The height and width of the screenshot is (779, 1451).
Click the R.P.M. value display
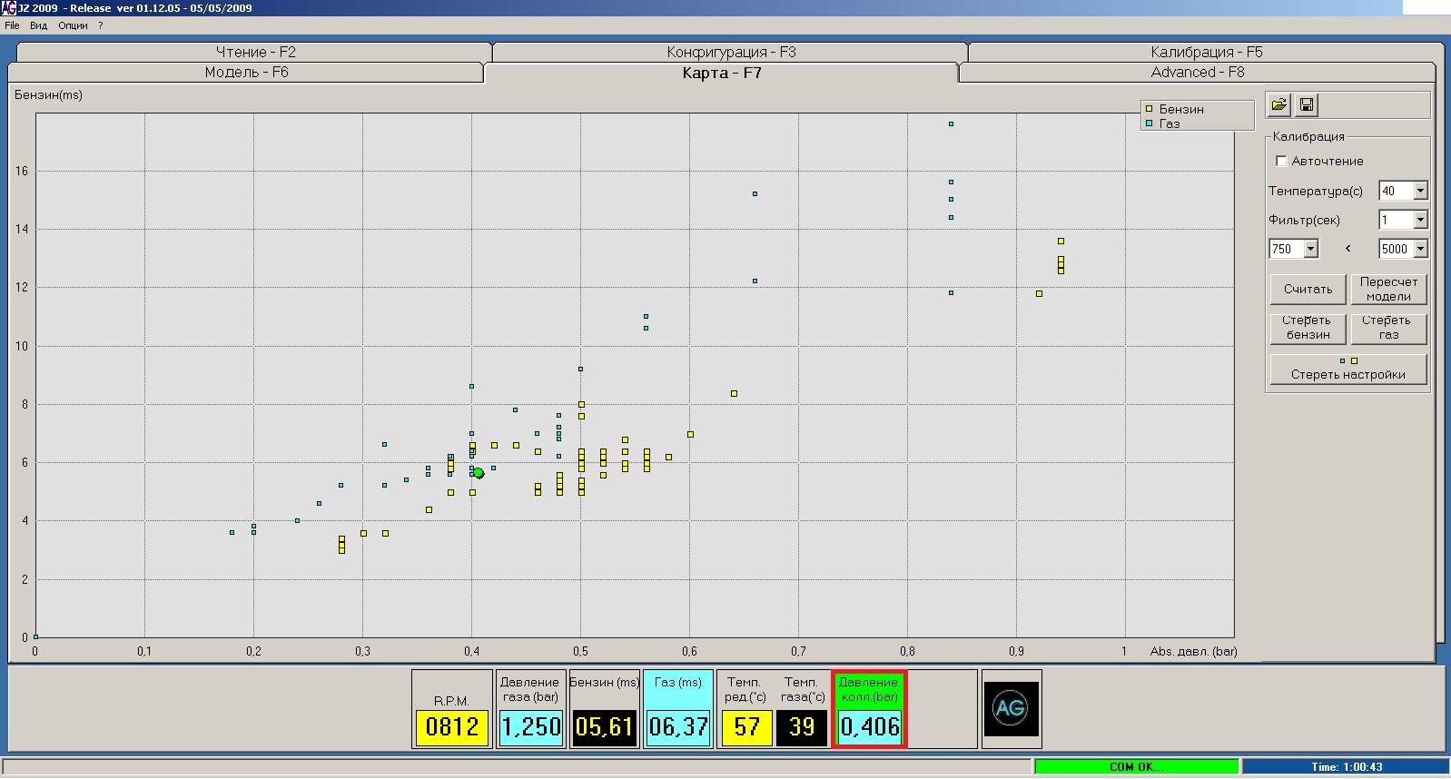[x=451, y=726]
